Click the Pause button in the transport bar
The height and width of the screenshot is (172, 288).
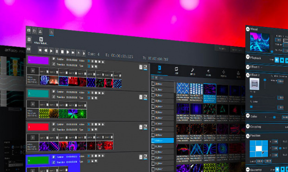pyautogui.click(x=57, y=52)
